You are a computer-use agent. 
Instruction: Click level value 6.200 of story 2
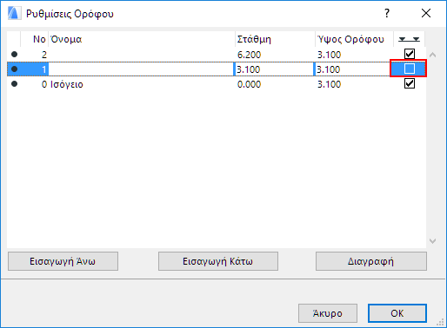coord(249,55)
